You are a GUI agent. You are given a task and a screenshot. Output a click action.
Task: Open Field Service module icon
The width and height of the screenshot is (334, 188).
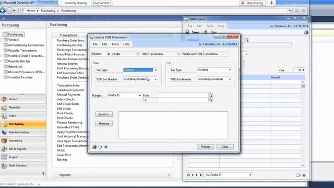pos(4,166)
